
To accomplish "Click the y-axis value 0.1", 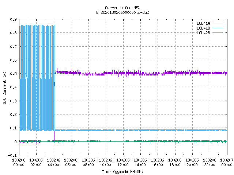I will (x=13, y=128).
